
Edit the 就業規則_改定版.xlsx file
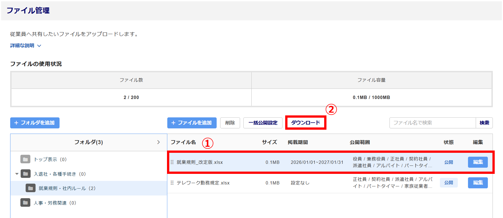click(x=478, y=162)
